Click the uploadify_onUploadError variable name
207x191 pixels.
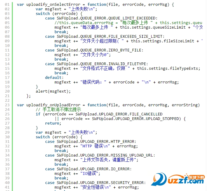click(53, 105)
